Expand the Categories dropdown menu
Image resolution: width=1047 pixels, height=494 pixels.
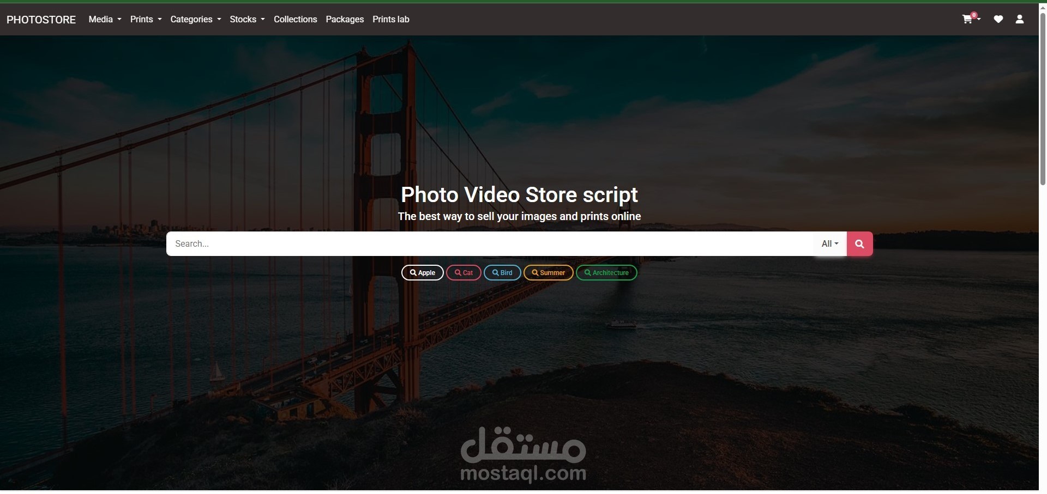point(196,19)
